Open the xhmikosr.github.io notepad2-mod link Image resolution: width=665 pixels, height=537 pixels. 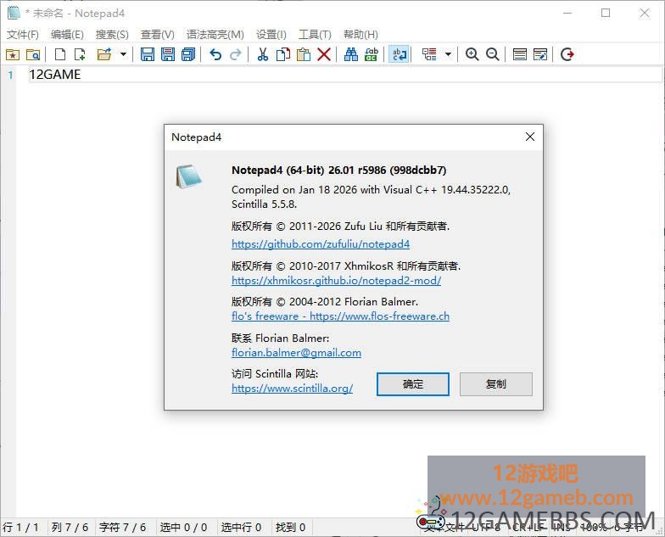(x=336, y=280)
